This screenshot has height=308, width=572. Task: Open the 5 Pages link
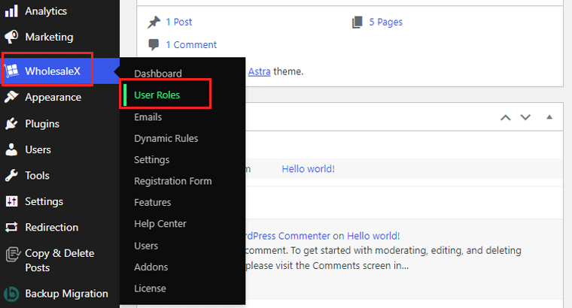pos(385,22)
